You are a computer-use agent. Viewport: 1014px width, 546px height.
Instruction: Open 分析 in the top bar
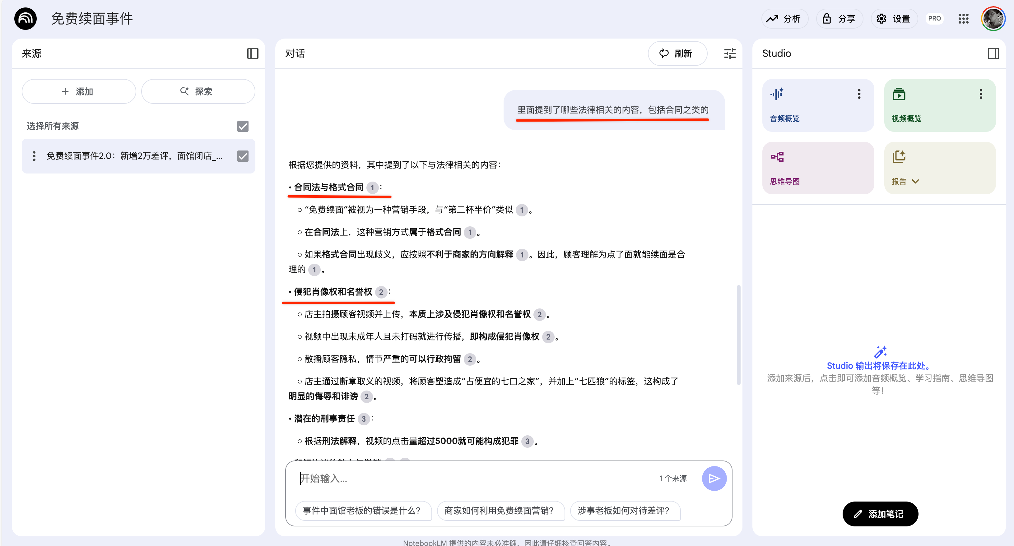pyautogui.click(x=784, y=18)
